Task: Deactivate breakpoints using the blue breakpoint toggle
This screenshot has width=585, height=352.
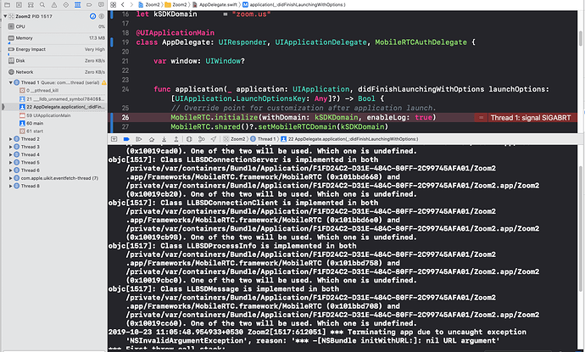Action: tap(126, 139)
